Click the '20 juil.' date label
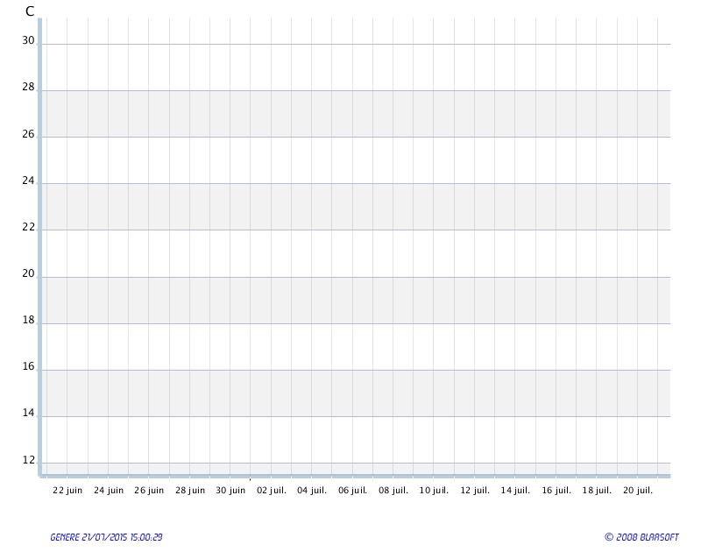 638,491
